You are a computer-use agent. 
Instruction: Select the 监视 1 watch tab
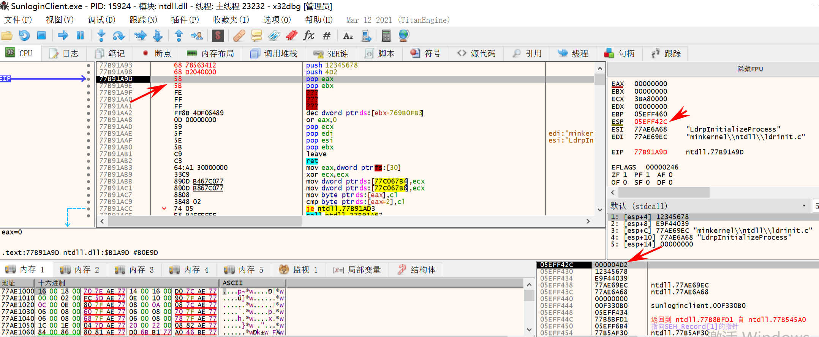point(299,270)
